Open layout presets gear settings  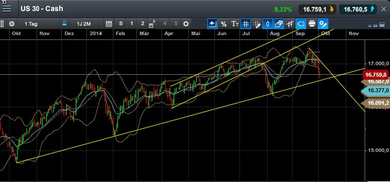point(186,24)
